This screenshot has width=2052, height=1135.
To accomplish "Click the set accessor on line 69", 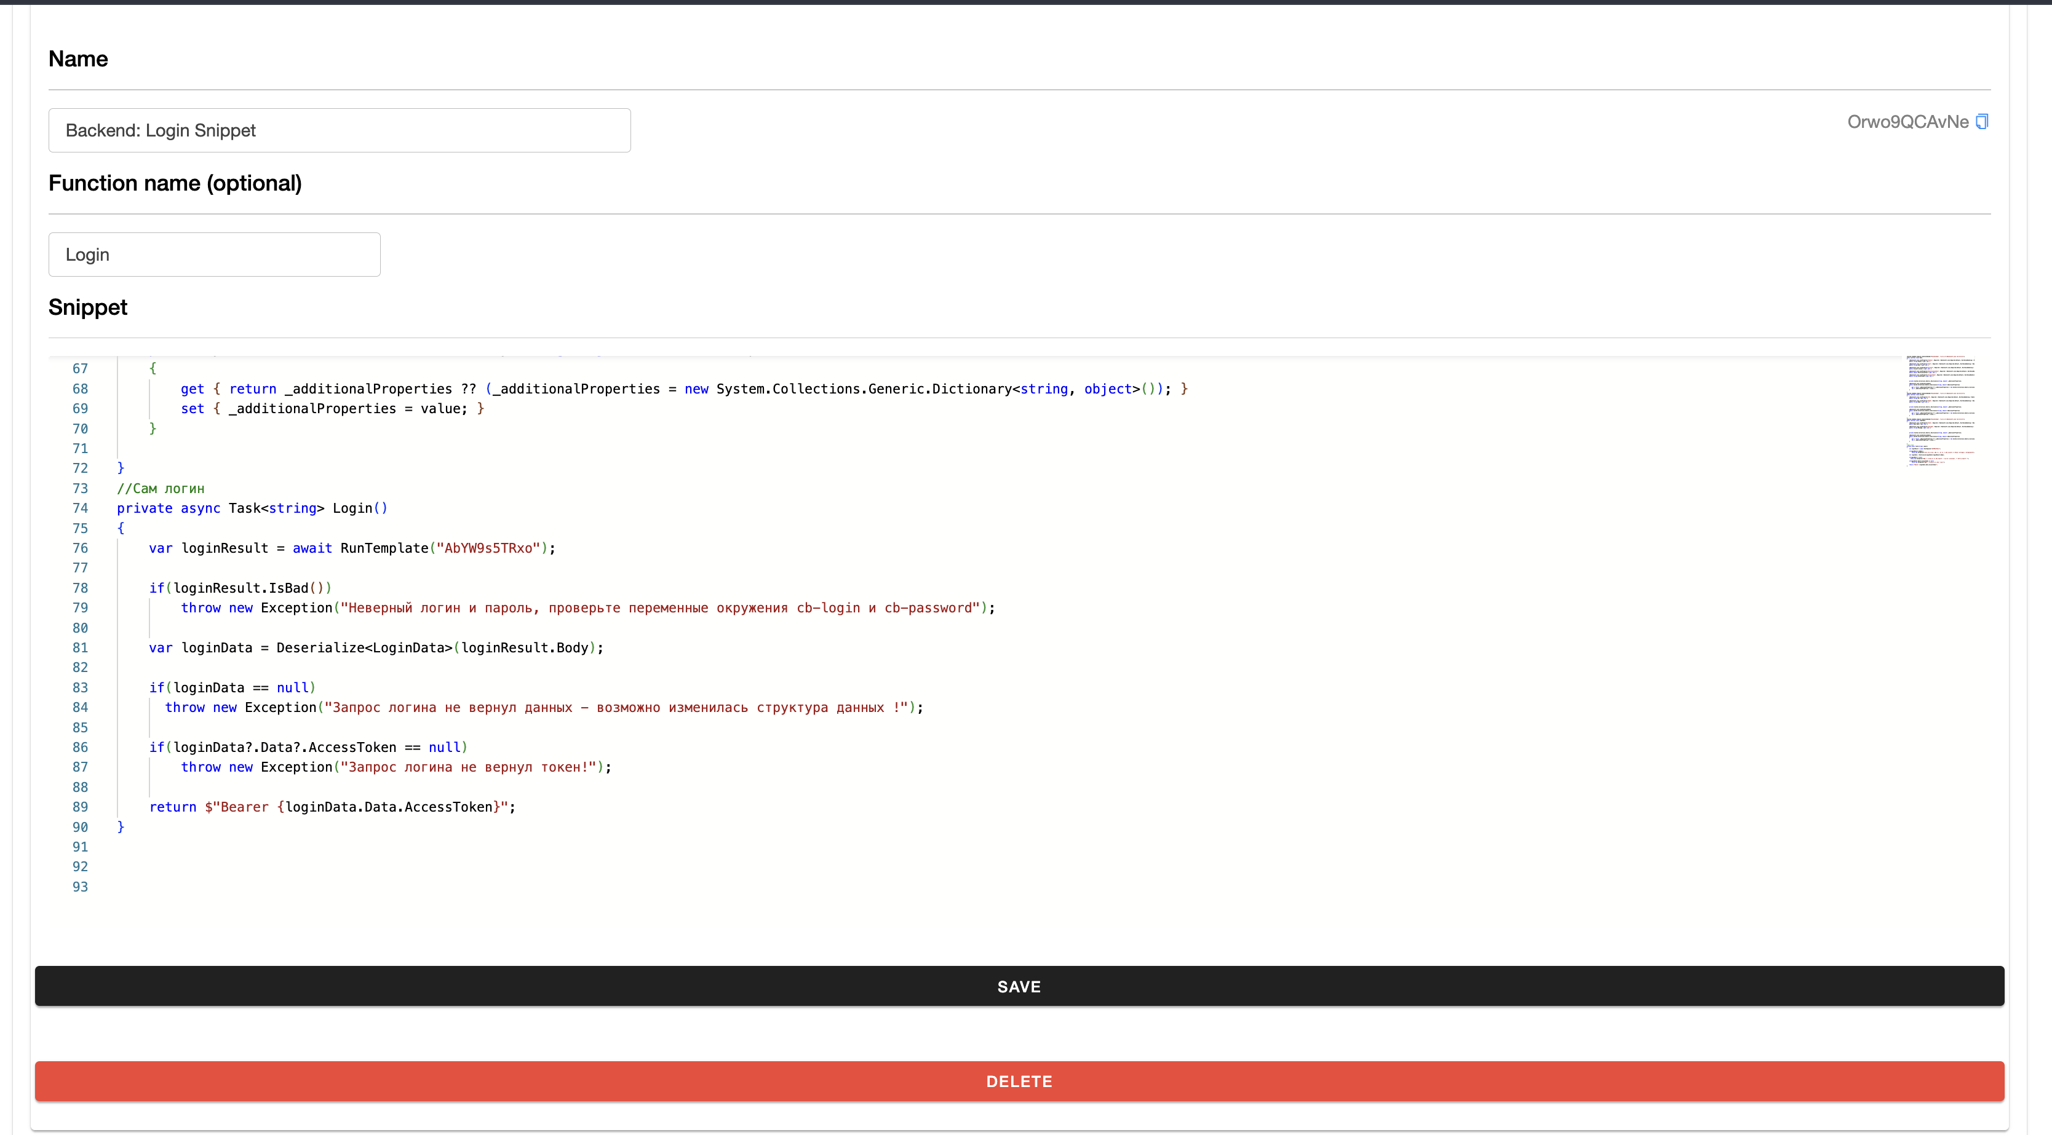I will click(x=192, y=409).
